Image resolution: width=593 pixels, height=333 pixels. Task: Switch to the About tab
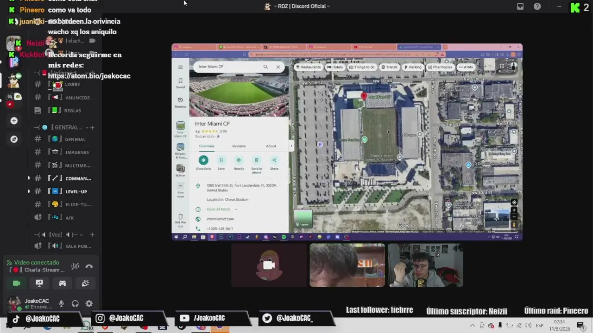pos(271,146)
